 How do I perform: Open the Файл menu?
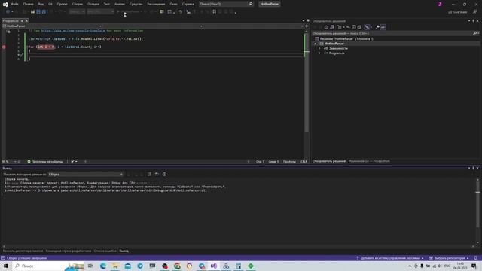tap(14, 4)
